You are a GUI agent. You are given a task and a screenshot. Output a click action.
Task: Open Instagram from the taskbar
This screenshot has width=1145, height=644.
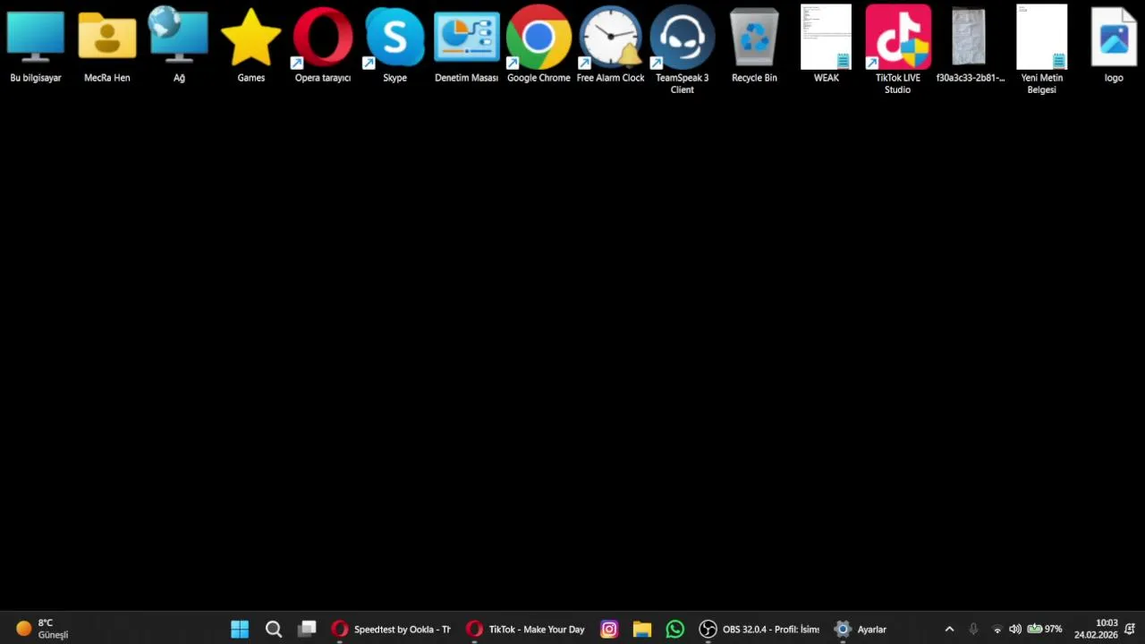tap(609, 629)
